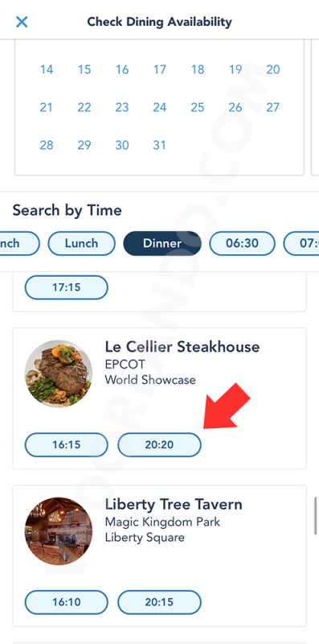
Task: Book Liberty Tree Tavern at 20:15
Action: coord(159,602)
